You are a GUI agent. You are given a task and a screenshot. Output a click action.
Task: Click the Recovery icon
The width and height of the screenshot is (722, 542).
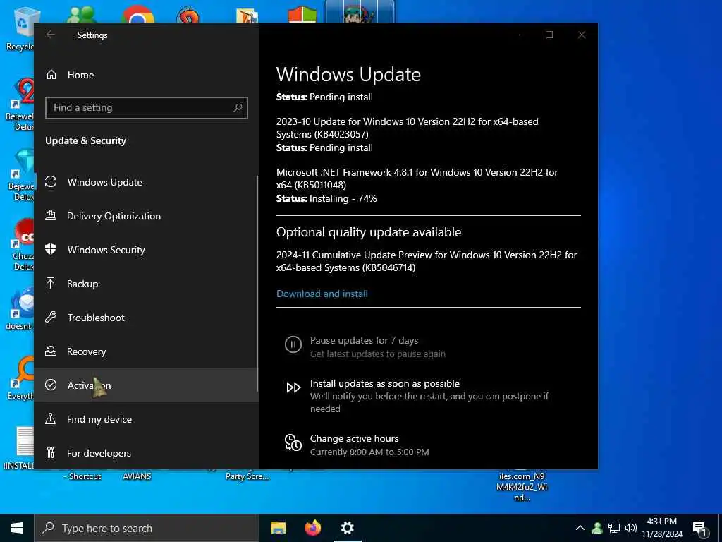pos(51,351)
